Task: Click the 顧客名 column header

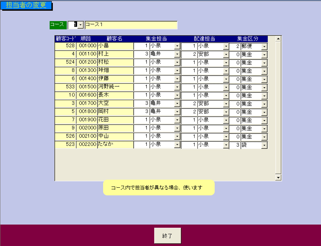Action: 114,39
